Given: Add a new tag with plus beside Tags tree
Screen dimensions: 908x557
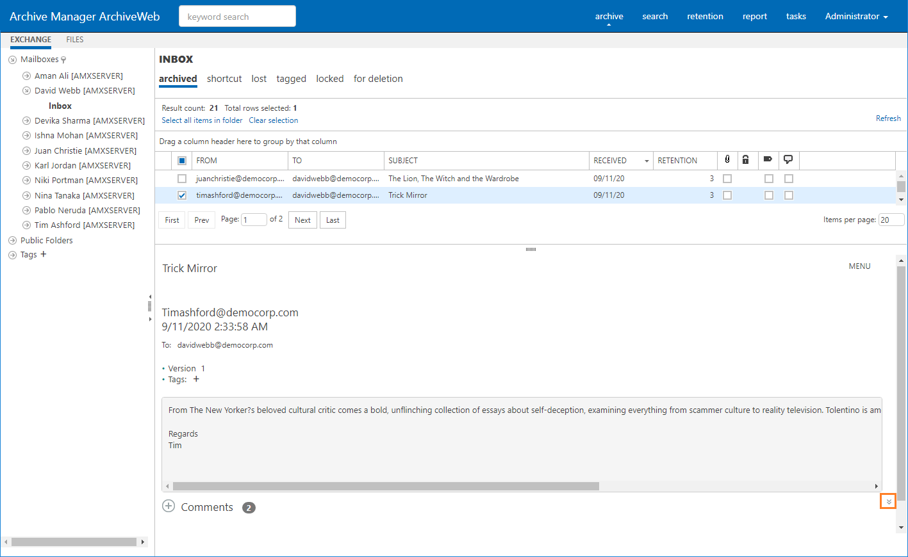Looking at the screenshot, I should point(44,254).
